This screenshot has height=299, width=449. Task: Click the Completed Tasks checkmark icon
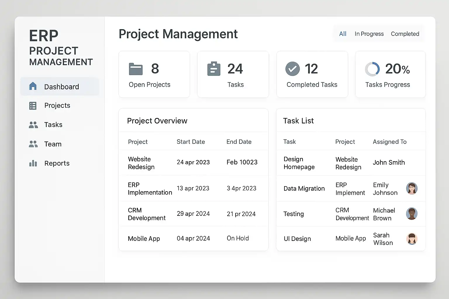292,69
